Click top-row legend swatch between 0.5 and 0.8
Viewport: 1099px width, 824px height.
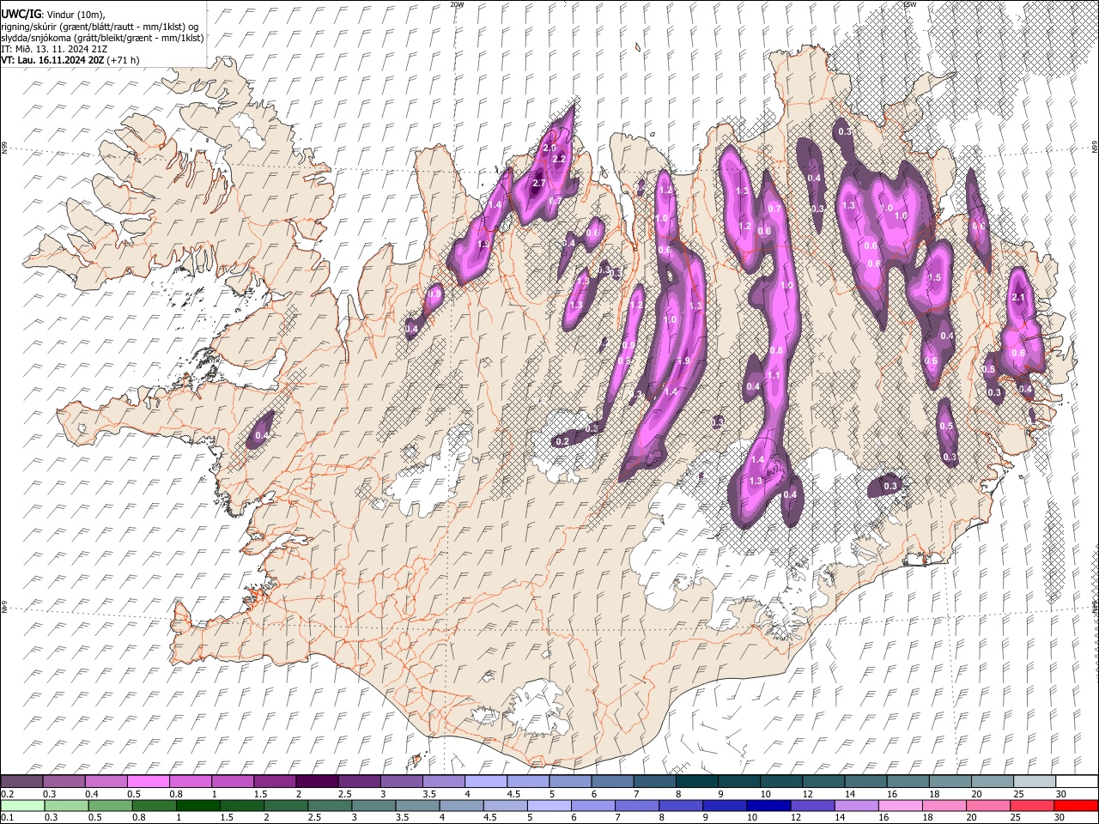[x=149, y=782]
